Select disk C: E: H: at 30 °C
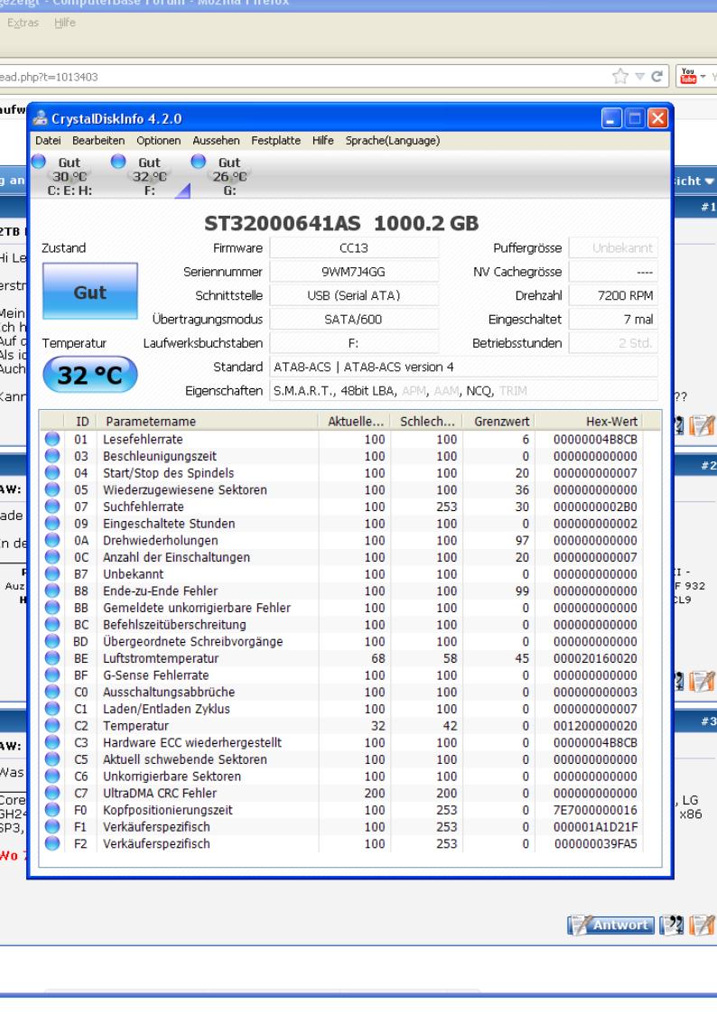The width and height of the screenshot is (717, 1014). click(70, 176)
